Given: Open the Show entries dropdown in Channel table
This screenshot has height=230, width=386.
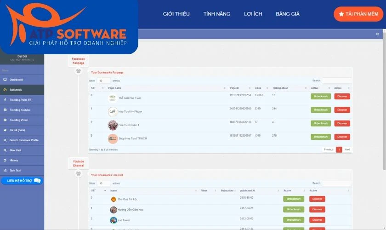Looking at the screenshot, I should (104, 183).
